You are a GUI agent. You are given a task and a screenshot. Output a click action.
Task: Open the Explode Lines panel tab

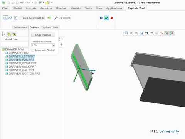(50, 27)
